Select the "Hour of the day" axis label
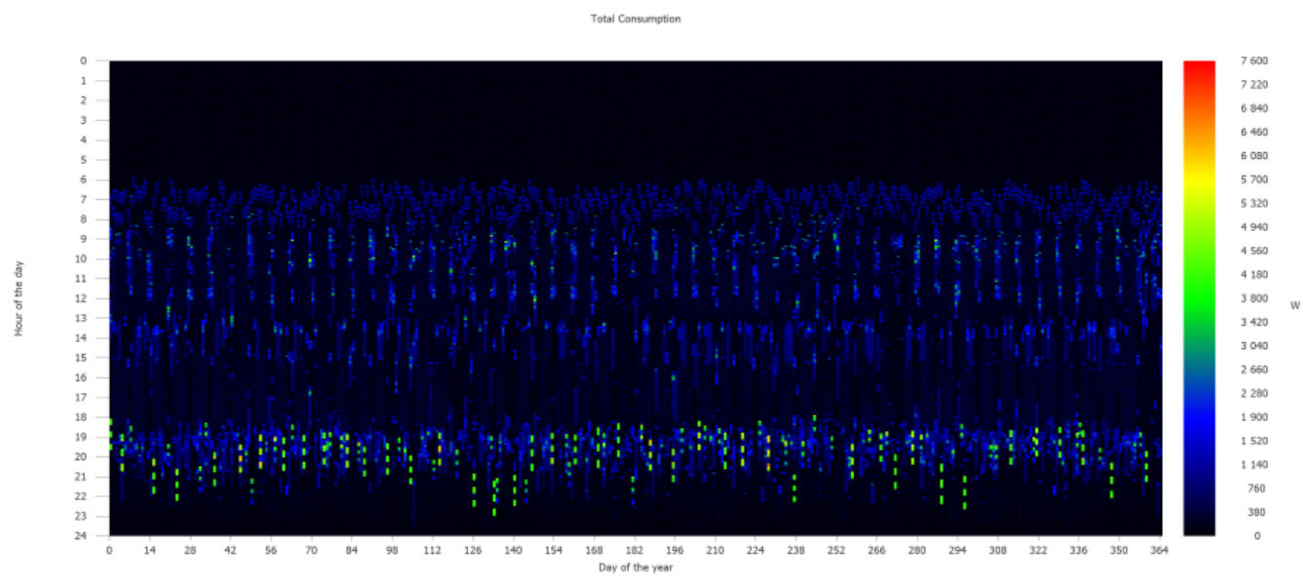Screen dimensions: 1316x583 pos(19,298)
